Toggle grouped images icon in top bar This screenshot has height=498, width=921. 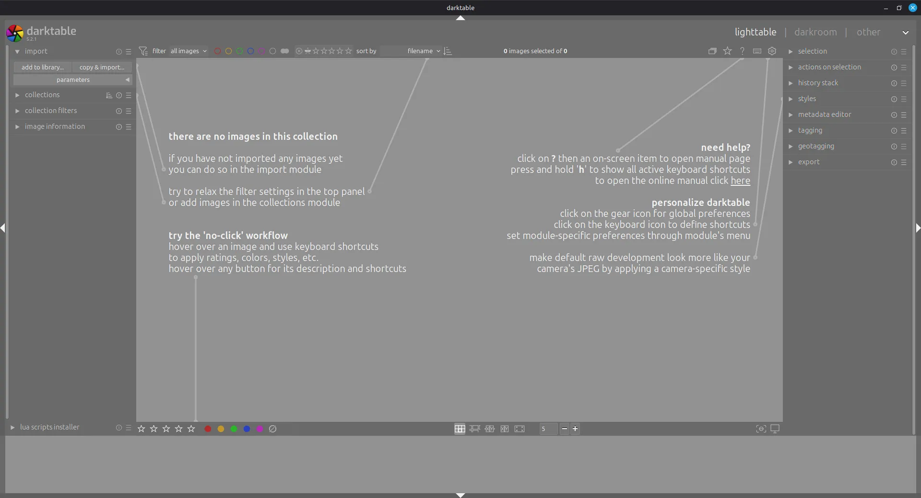(712, 51)
